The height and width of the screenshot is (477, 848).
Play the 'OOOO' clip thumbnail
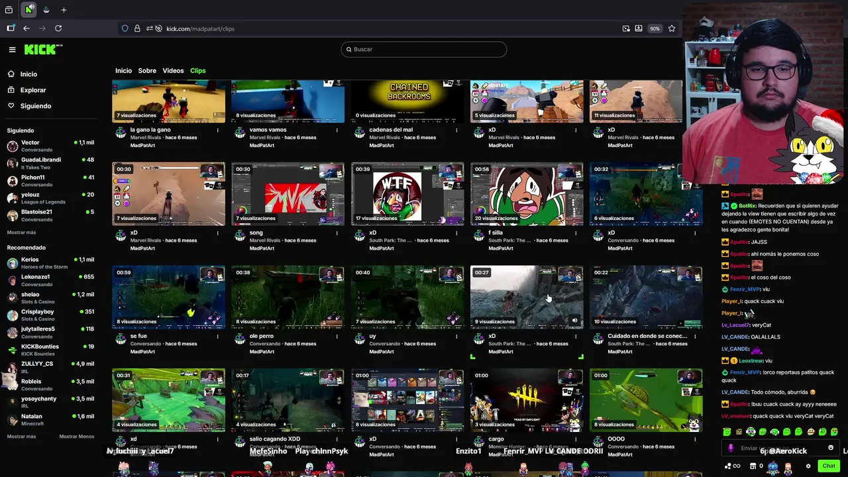point(646,400)
